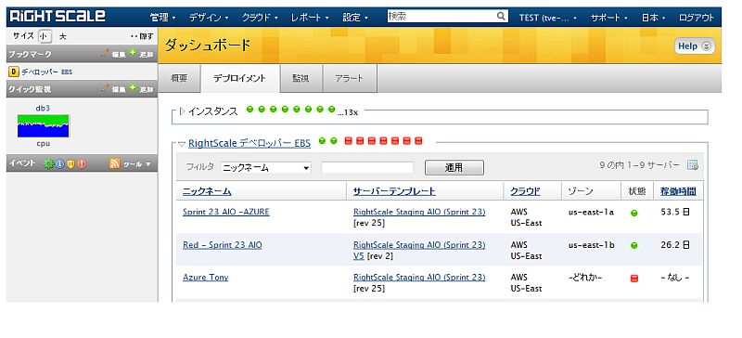
Task: Click the server list export icon by 9の内1–9サーバー
Action: coord(693,165)
